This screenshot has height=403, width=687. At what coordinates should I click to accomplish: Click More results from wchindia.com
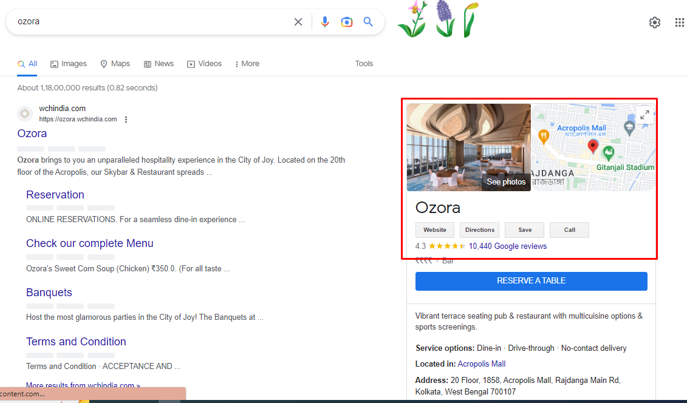point(83,385)
